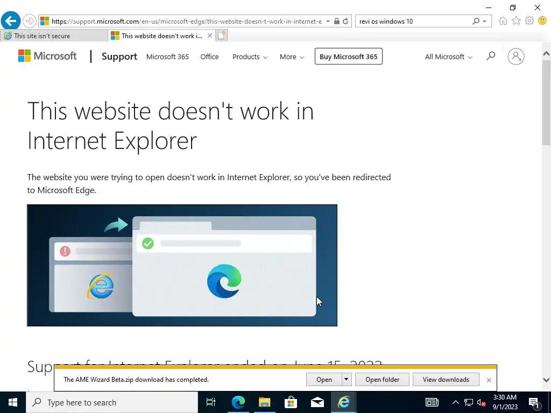Click the network status tray icon
This screenshot has height=413, width=551.
point(469,402)
